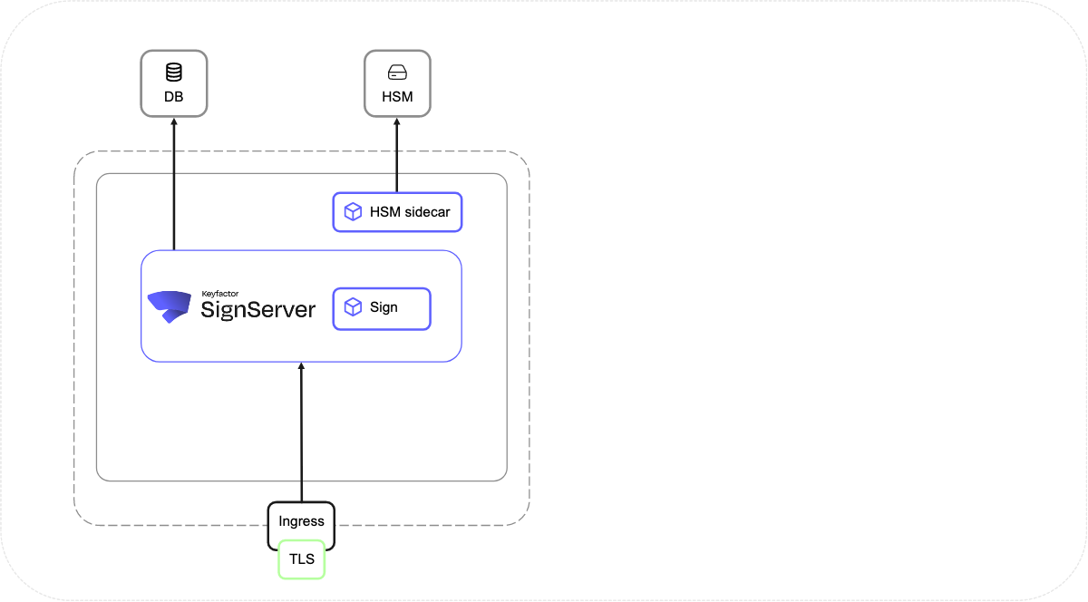Click the HSM sidecar label
Image resolution: width=1088 pixels, height=602 pixels.
(x=410, y=211)
